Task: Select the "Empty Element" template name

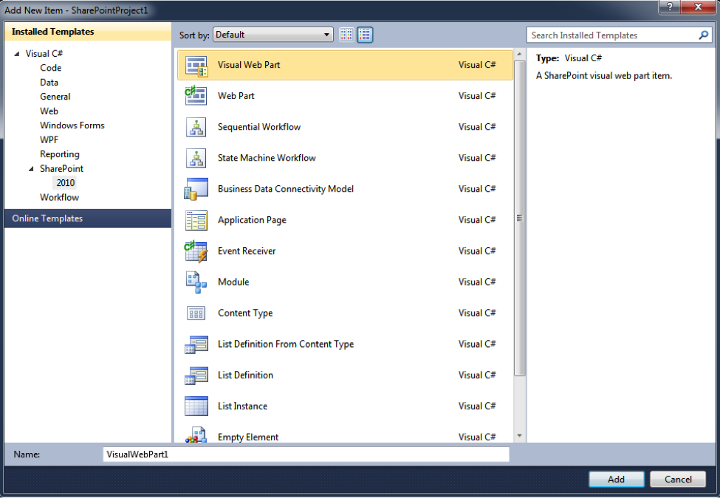Action: tap(248, 438)
